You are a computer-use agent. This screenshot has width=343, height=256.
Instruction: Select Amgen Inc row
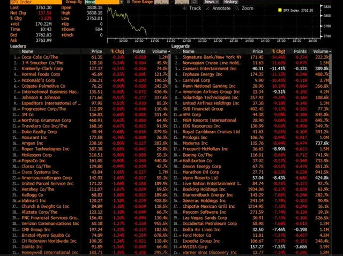[90, 144]
